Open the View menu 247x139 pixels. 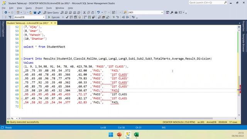coord(19,8)
